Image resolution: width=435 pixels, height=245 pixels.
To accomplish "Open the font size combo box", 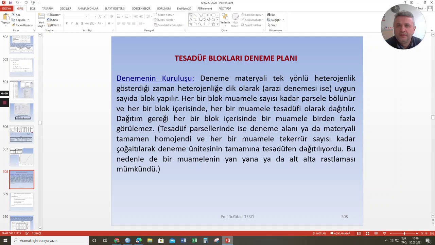I will tap(92, 16).
